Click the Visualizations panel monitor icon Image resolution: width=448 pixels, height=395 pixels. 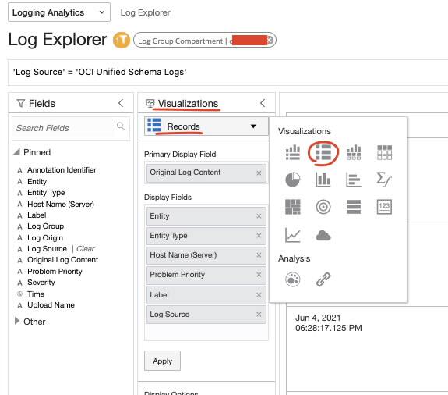pyautogui.click(x=150, y=103)
